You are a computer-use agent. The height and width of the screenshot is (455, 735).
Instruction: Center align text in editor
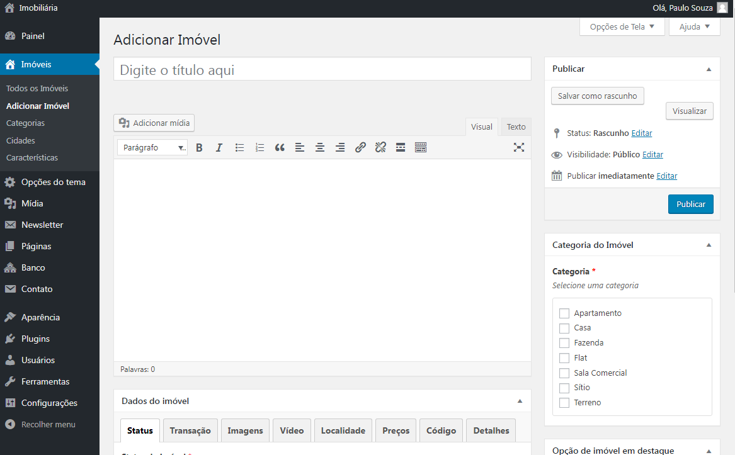coord(320,148)
